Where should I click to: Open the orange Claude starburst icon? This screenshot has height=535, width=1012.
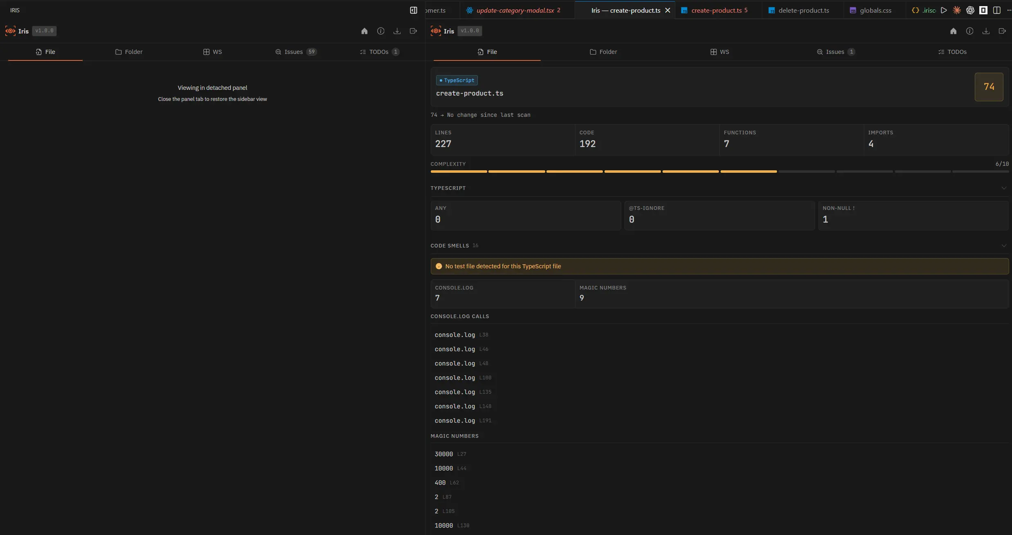pos(957,10)
